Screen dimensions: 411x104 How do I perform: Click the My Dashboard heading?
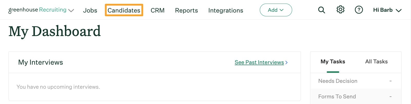point(54,32)
